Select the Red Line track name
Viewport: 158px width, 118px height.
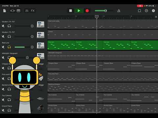pos(6,43)
